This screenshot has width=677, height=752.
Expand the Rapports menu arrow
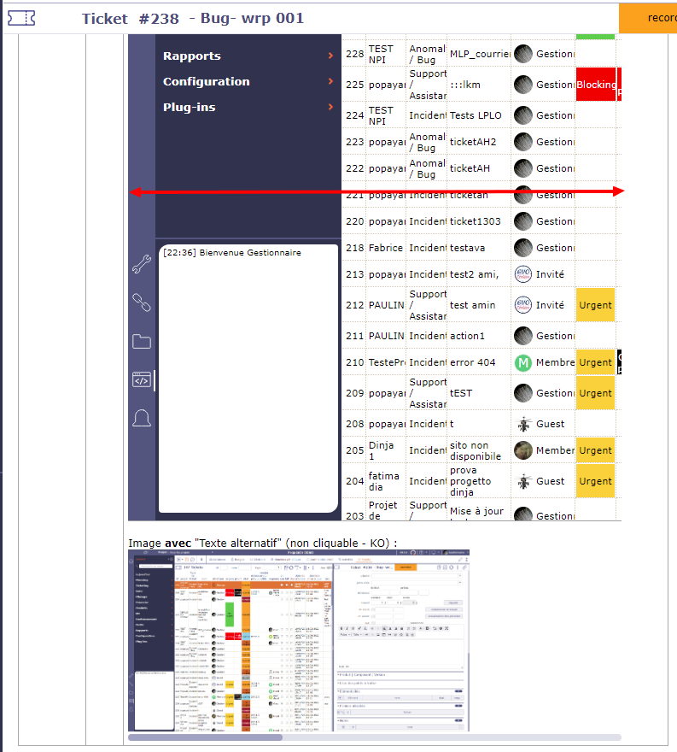coord(330,56)
